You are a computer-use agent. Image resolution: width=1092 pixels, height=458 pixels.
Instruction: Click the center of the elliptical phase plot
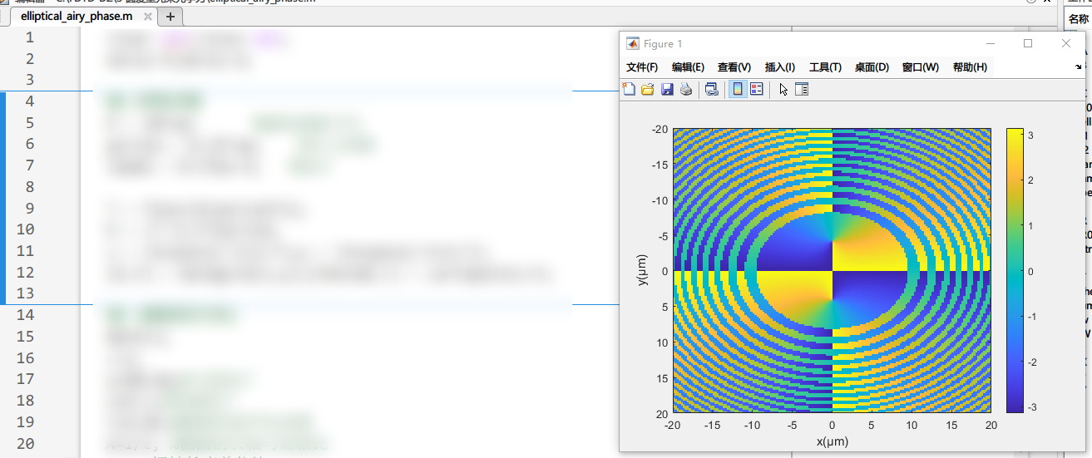point(832,270)
